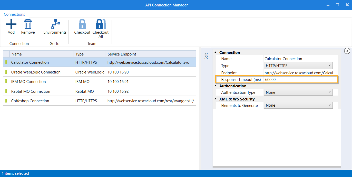Collapse the properties panel with arrow button
The width and height of the screenshot is (352, 177).
tap(347, 51)
